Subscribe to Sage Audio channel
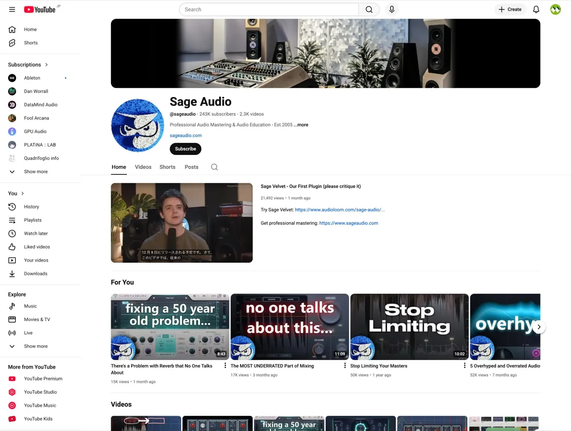Image resolution: width=571 pixels, height=431 pixels. [x=185, y=149]
